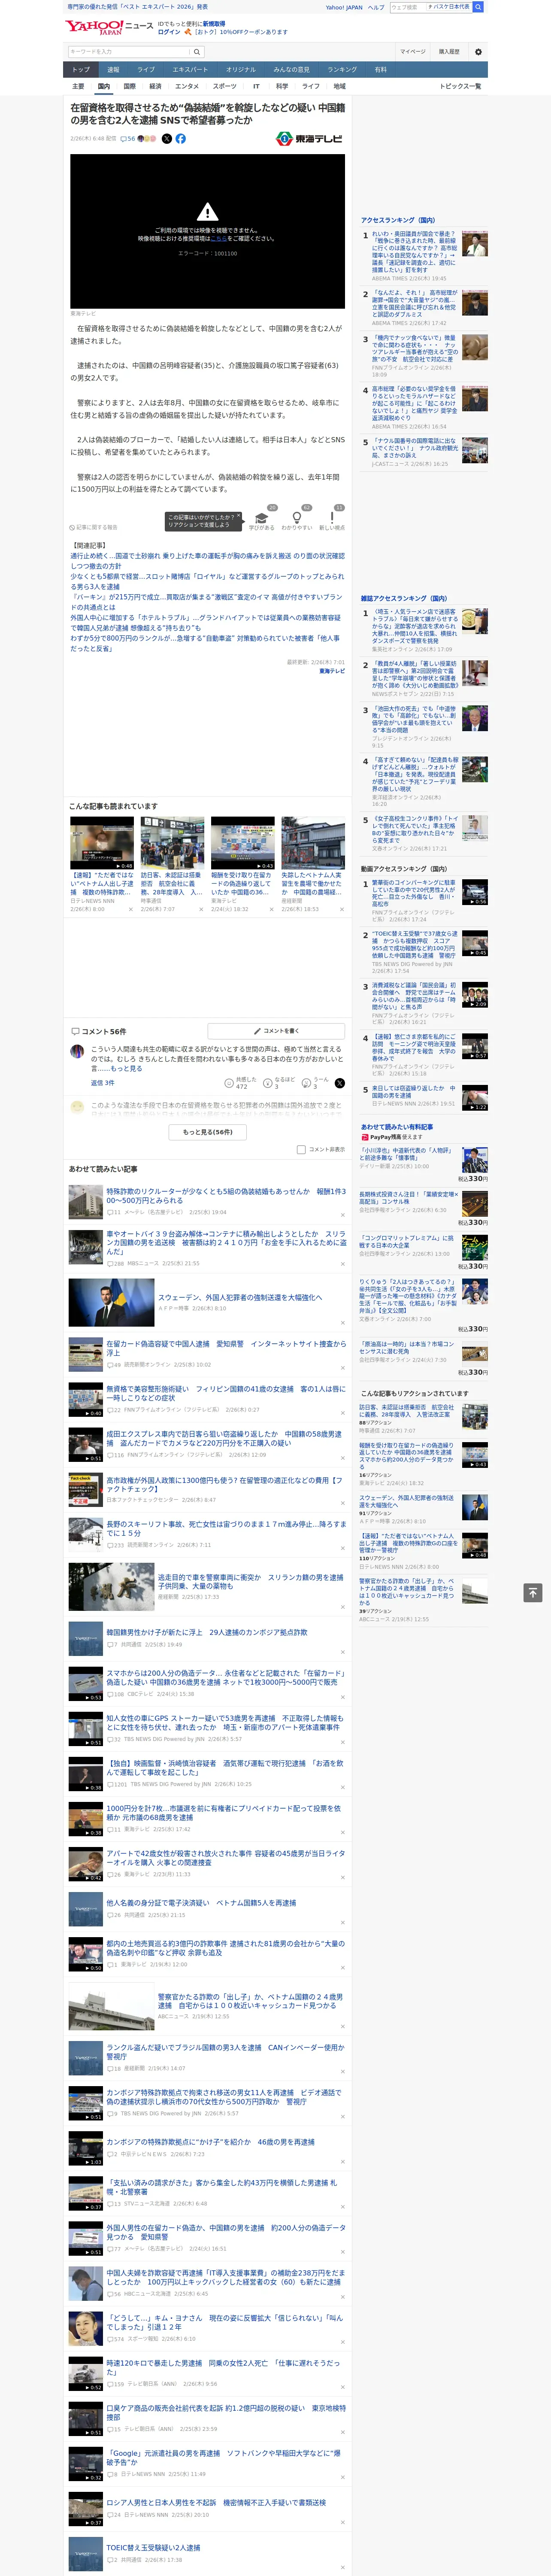Open article 特殊詐欺のリクルーターが少なくとも5組
The height and width of the screenshot is (2576, 551).
(227, 1196)
